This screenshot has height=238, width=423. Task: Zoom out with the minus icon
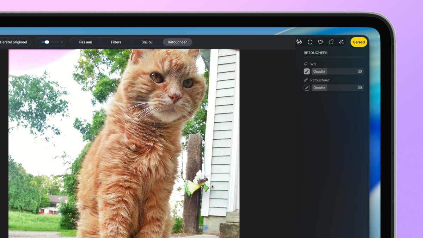[39, 42]
